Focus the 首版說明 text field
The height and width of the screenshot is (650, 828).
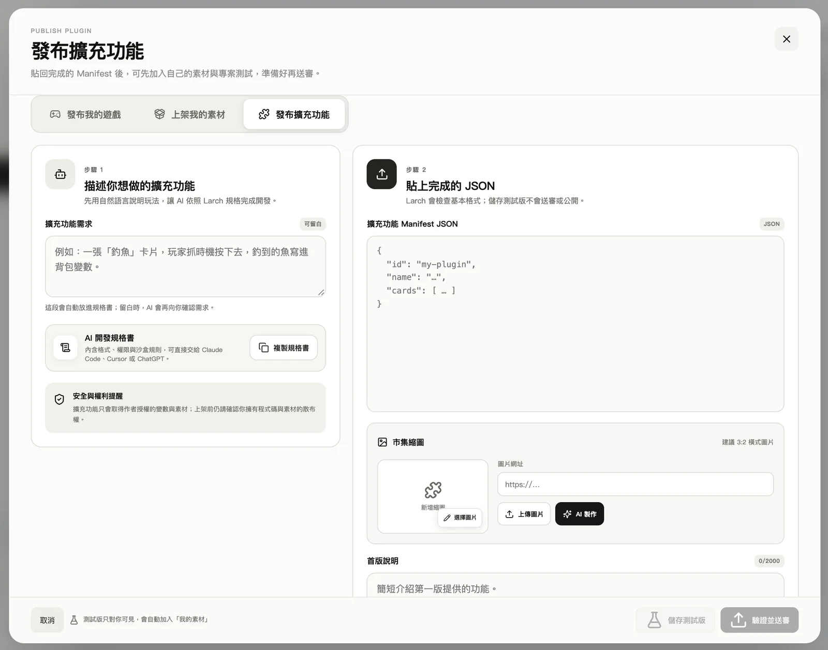[575, 585]
